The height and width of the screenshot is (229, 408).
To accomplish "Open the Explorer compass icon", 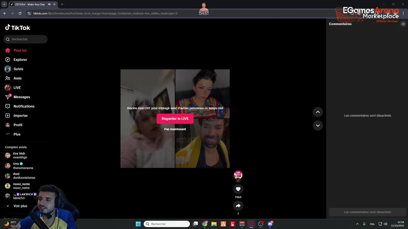I will (8, 59).
